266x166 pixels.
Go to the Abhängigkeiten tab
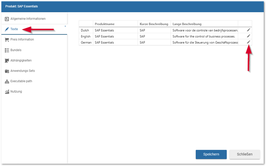(x=34, y=60)
